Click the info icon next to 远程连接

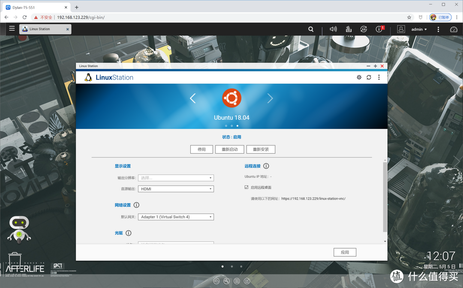click(266, 166)
